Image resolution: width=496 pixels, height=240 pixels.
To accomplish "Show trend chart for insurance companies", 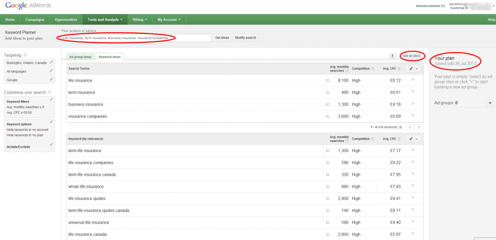I will tap(328, 116).
